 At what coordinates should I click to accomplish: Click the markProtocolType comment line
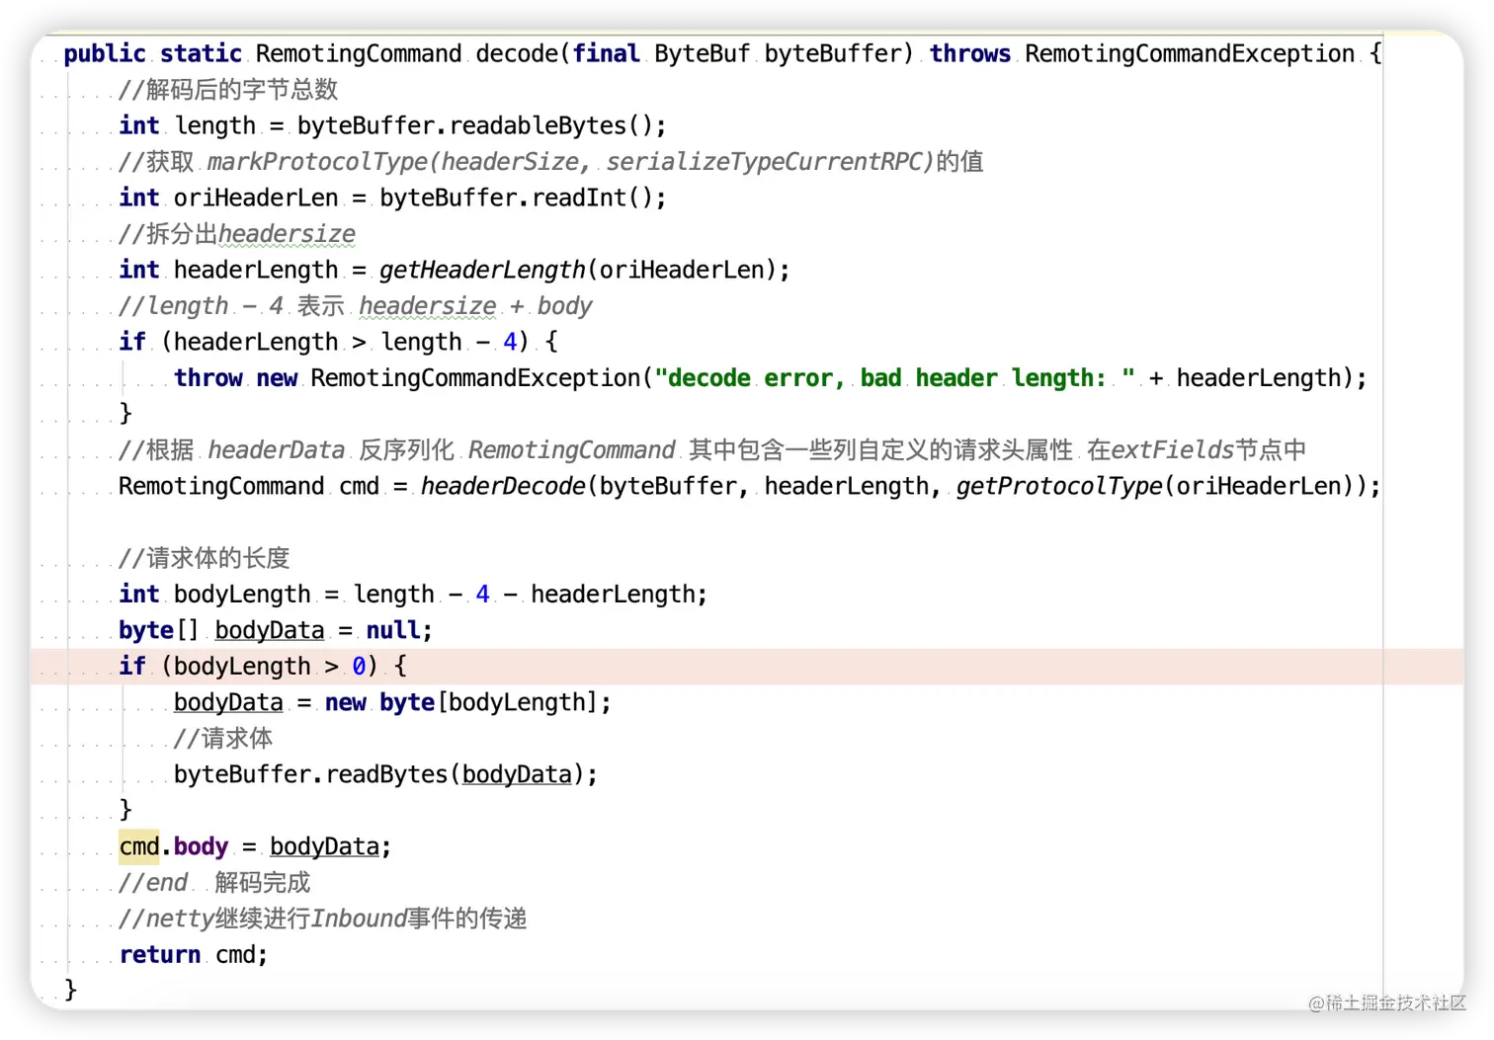tap(550, 162)
